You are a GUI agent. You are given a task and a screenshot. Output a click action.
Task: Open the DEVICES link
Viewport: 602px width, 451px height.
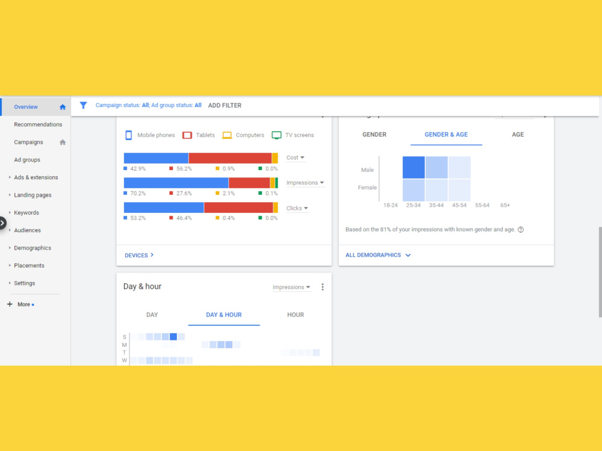(139, 256)
